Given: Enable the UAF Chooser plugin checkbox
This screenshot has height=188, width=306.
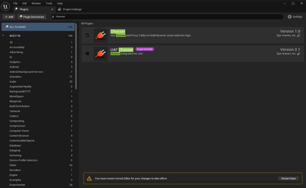Looking at the screenshot, I should (x=87, y=54).
